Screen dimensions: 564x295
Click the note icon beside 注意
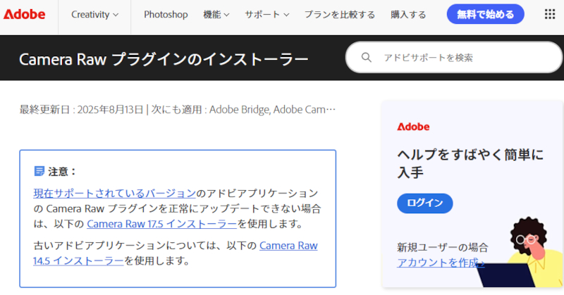coord(39,171)
